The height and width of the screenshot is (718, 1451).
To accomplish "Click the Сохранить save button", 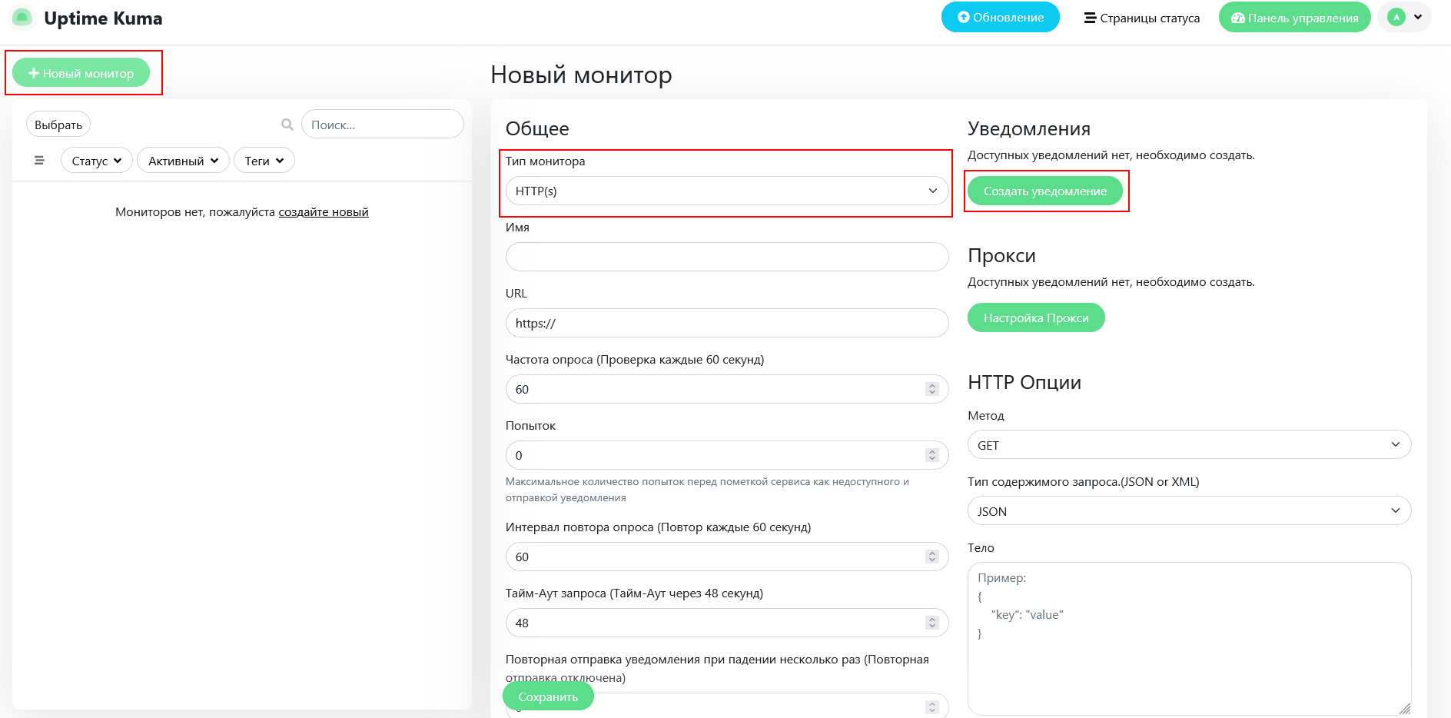I will pyautogui.click(x=548, y=696).
